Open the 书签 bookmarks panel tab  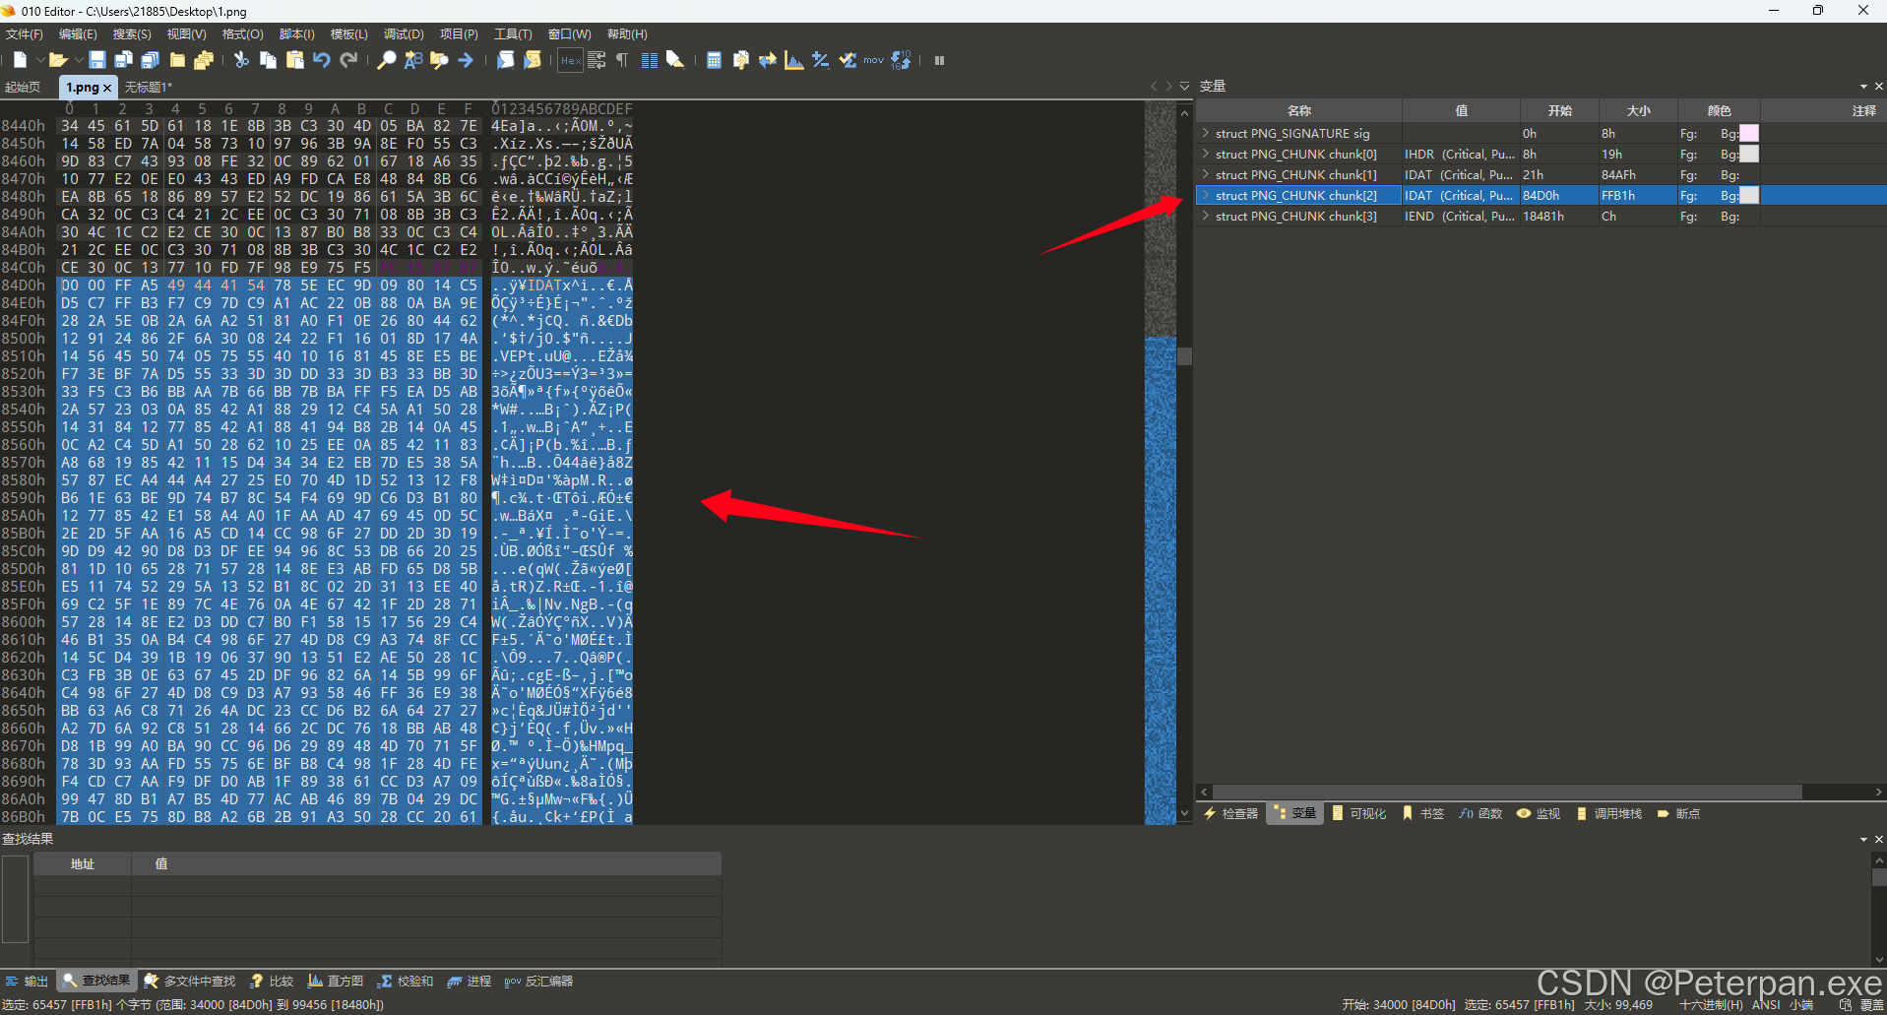pos(1423,813)
